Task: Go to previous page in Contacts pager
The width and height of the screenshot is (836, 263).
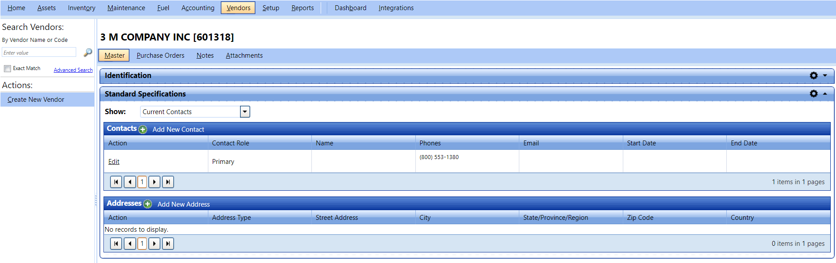Action: (x=130, y=182)
